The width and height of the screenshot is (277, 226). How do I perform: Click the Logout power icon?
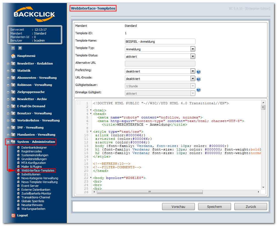13,215
